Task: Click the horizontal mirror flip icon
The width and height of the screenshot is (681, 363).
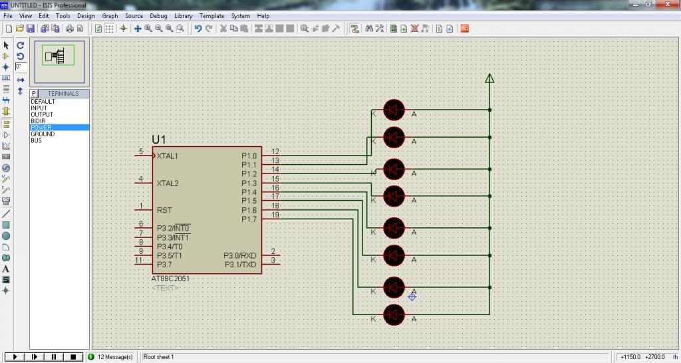Action: [21, 79]
